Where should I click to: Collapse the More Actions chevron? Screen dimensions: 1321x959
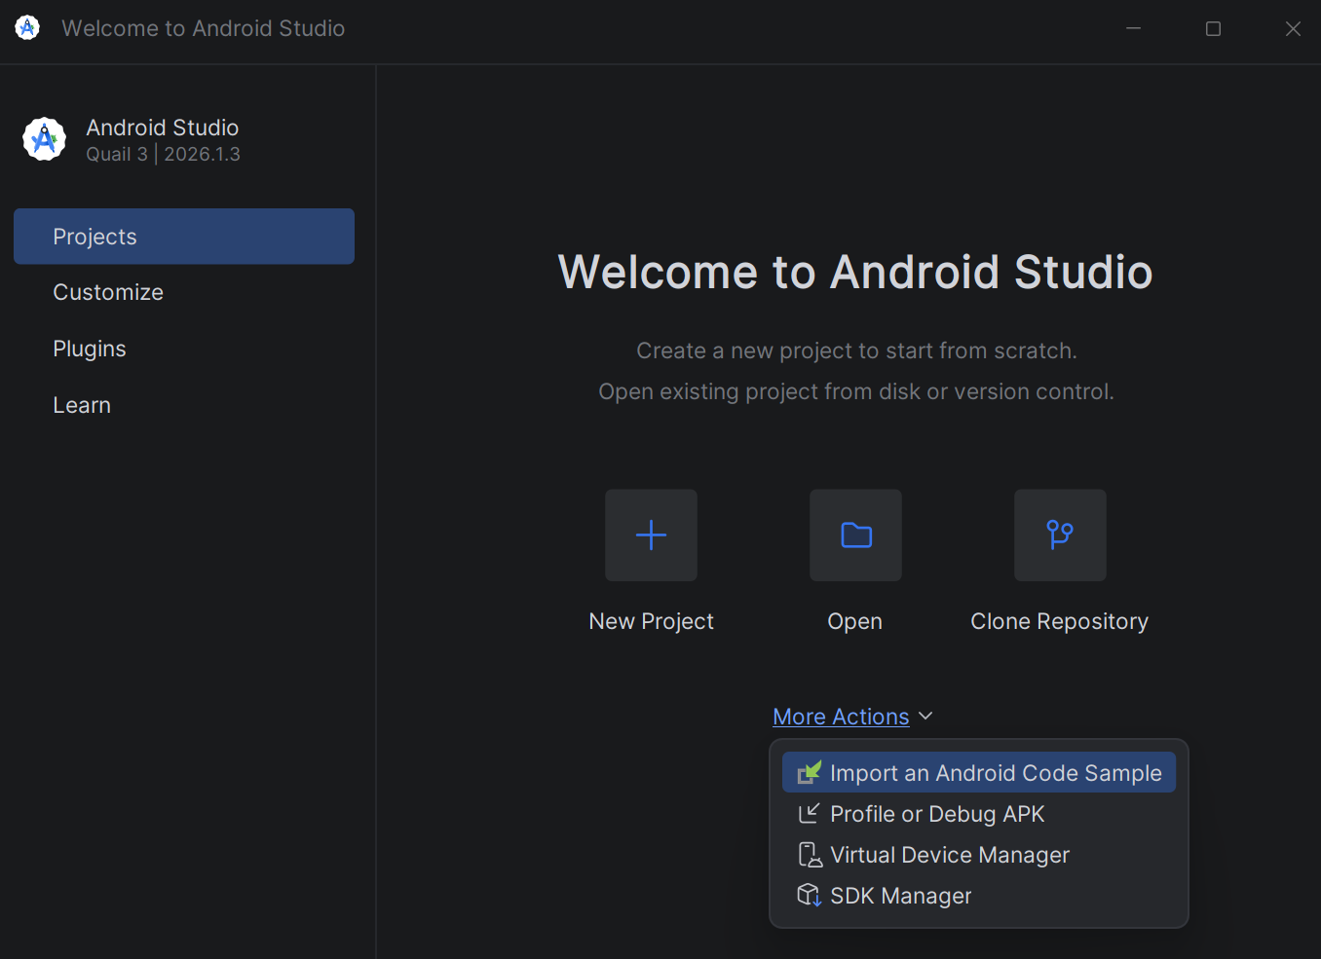(x=925, y=717)
